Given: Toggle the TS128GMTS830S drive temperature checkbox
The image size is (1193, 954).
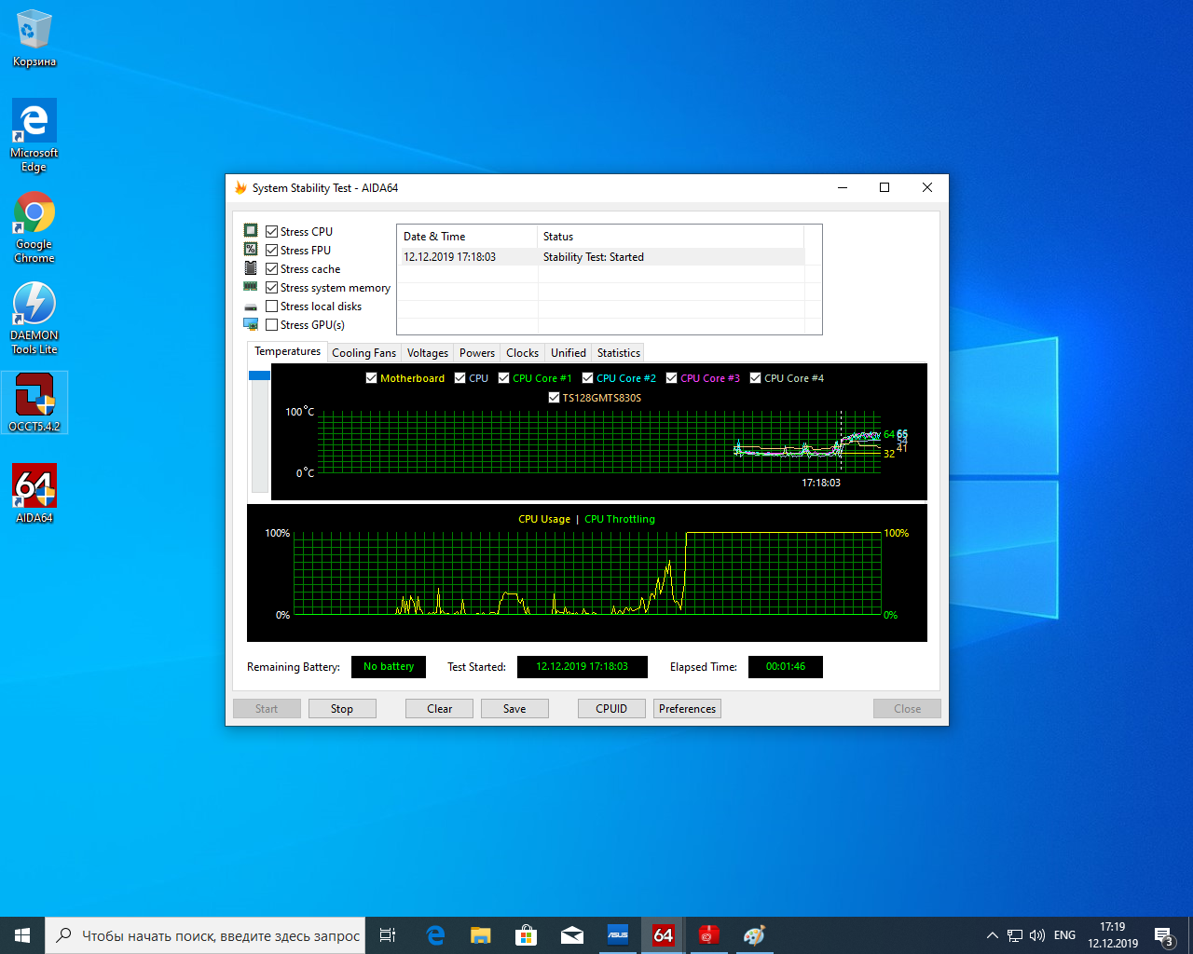Looking at the screenshot, I should pyautogui.click(x=555, y=398).
